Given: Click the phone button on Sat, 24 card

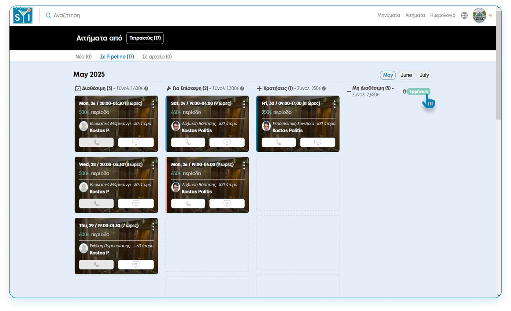Looking at the screenshot, I should pyautogui.click(x=188, y=142).
